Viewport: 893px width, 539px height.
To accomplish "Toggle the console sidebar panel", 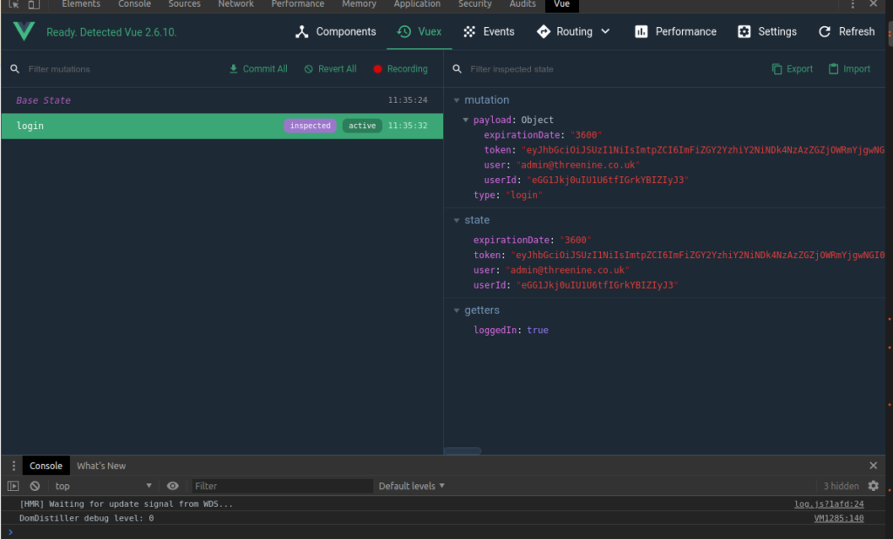I will (13, 486).
